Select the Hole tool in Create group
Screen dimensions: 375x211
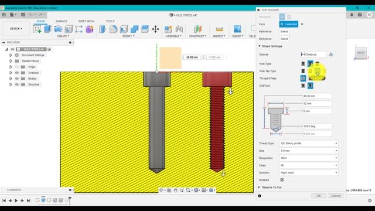tap(69, 29)
